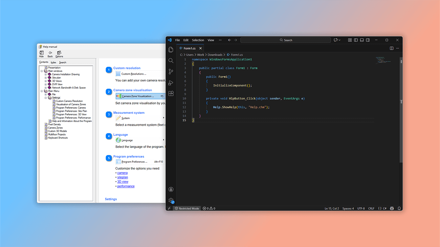Open the Selection menu in VS Code

198,40
